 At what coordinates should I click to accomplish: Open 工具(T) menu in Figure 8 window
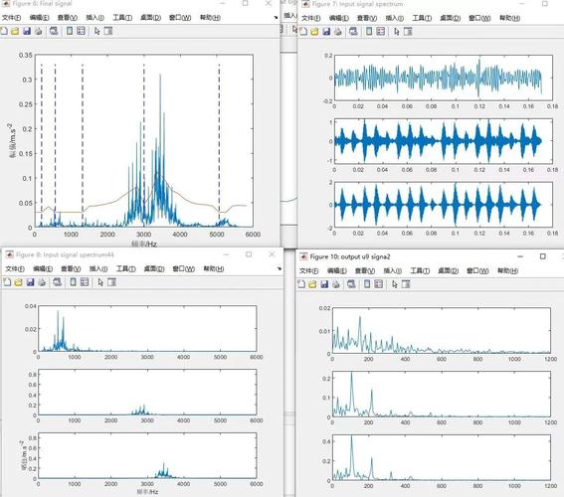pos(126,268)
